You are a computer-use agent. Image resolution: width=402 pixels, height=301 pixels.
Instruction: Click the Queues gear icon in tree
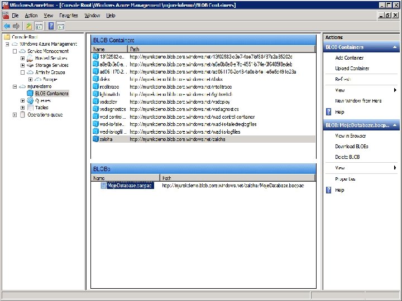[x=30, y=100]
